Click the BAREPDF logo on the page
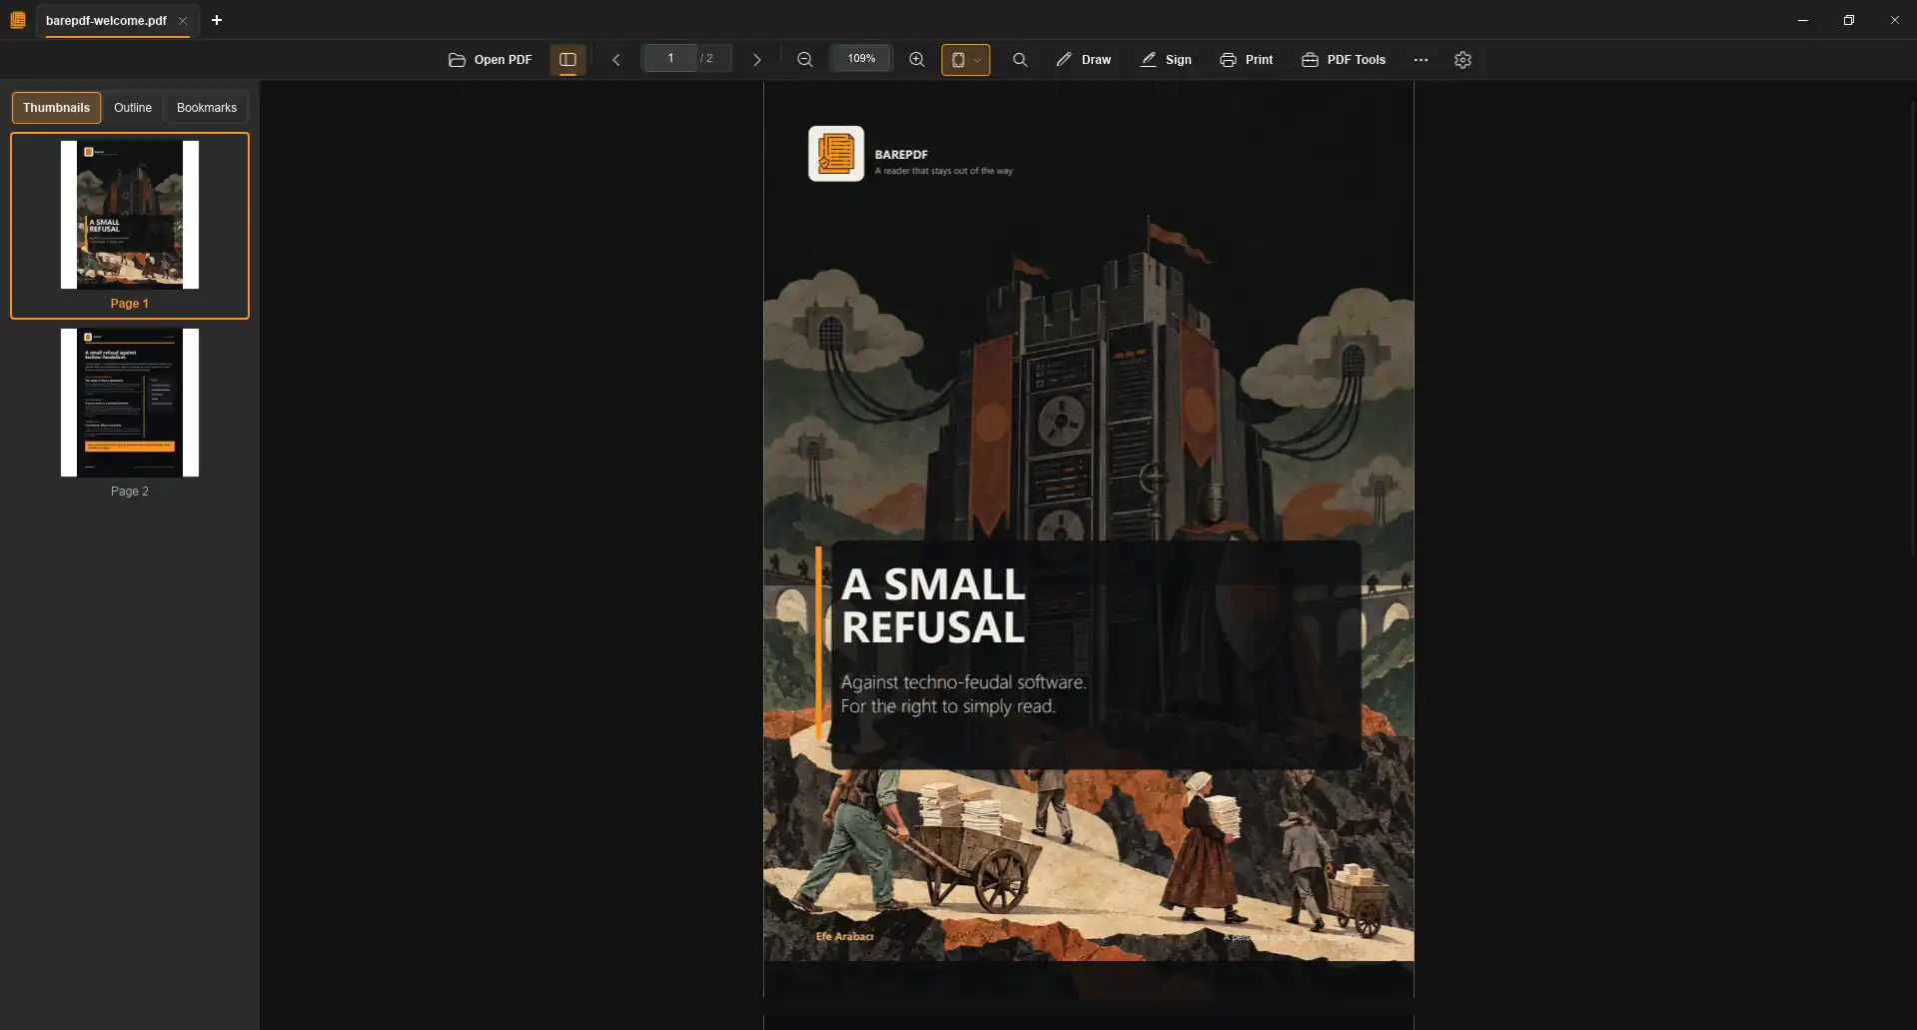The image size is (1917, 1030). (x=836, y=154)
